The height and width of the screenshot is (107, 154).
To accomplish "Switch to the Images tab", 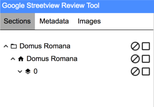I will (x=89, y=21).
